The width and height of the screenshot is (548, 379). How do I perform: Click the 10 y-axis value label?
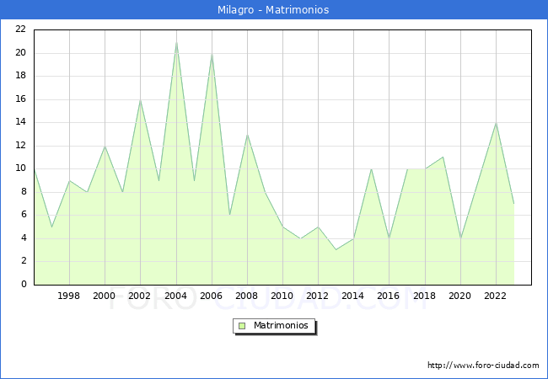click(x=21, y=168)
